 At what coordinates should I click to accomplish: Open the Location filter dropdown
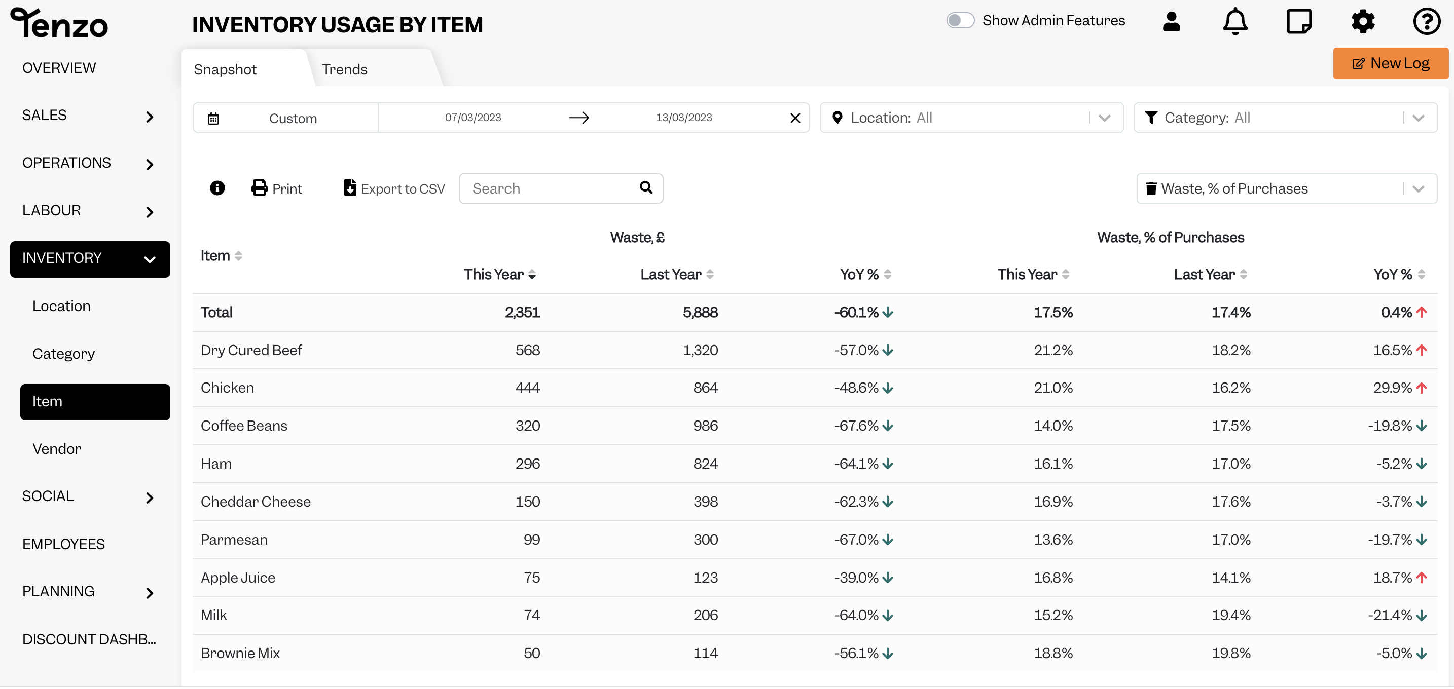971,118
